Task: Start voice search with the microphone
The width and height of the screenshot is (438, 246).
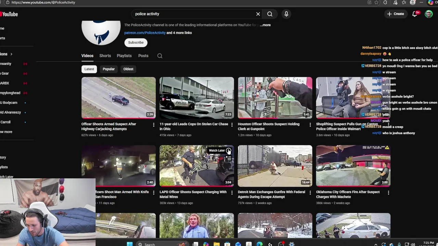Action: (x=286, y=14)
